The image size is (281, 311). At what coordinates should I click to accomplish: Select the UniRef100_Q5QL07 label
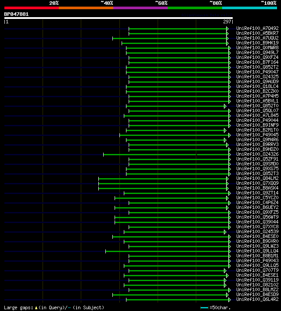(x=257, y=110)
